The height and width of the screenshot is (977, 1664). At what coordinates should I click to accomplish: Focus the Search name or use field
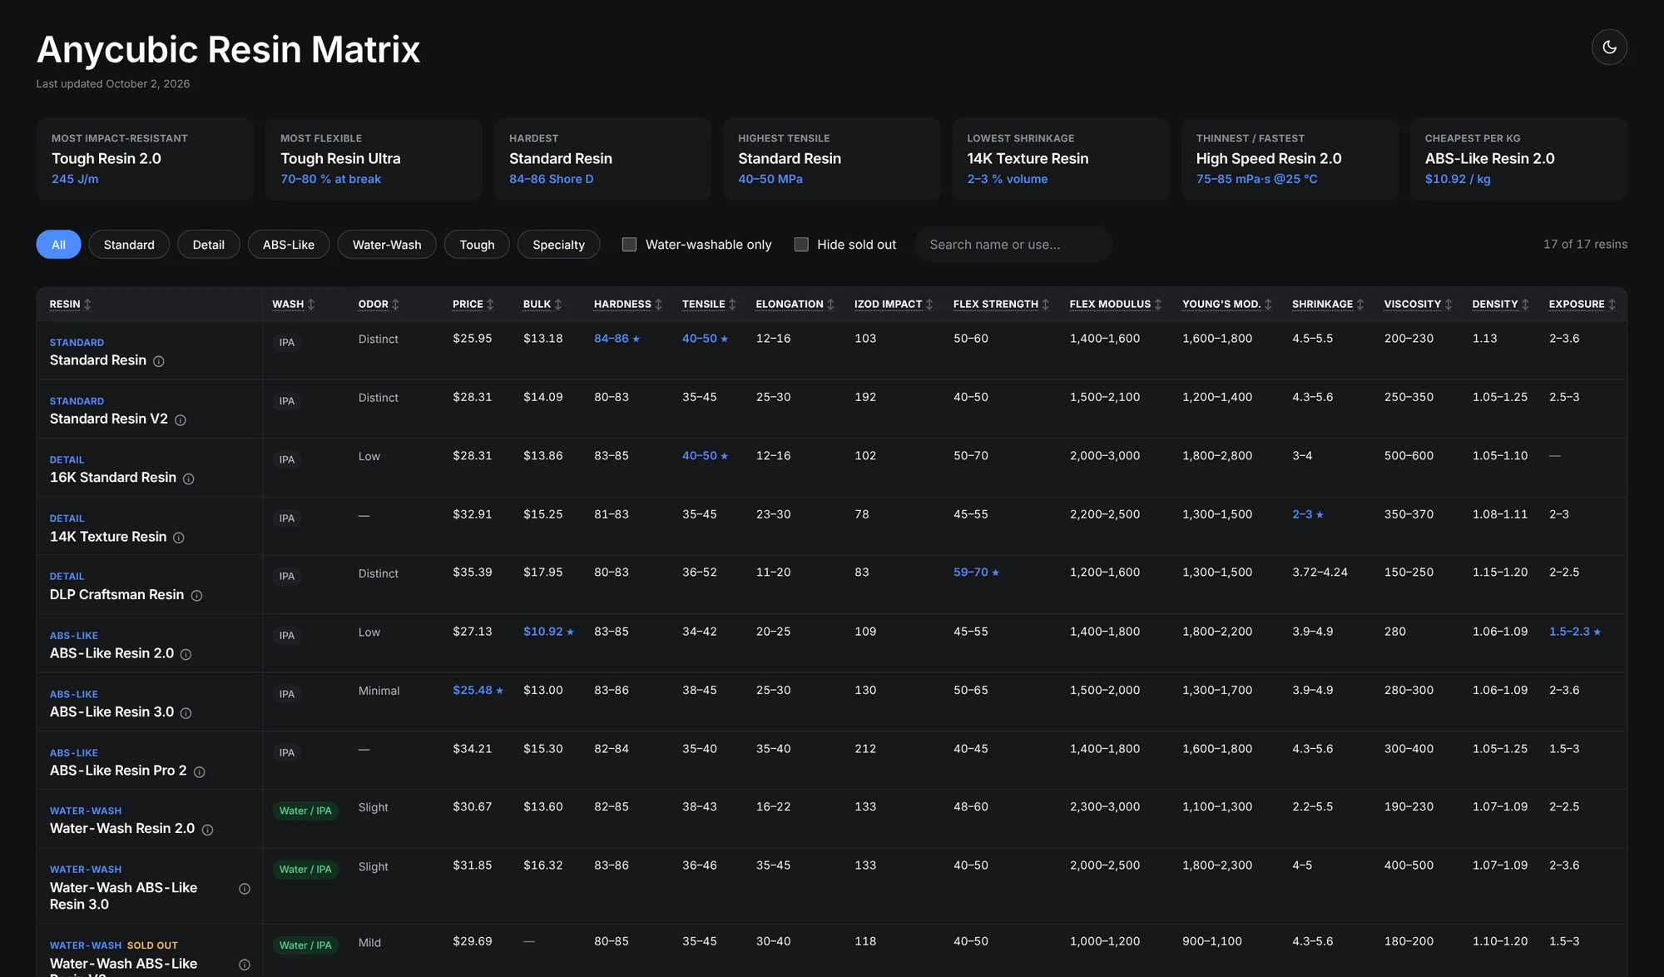(1013, 245)
